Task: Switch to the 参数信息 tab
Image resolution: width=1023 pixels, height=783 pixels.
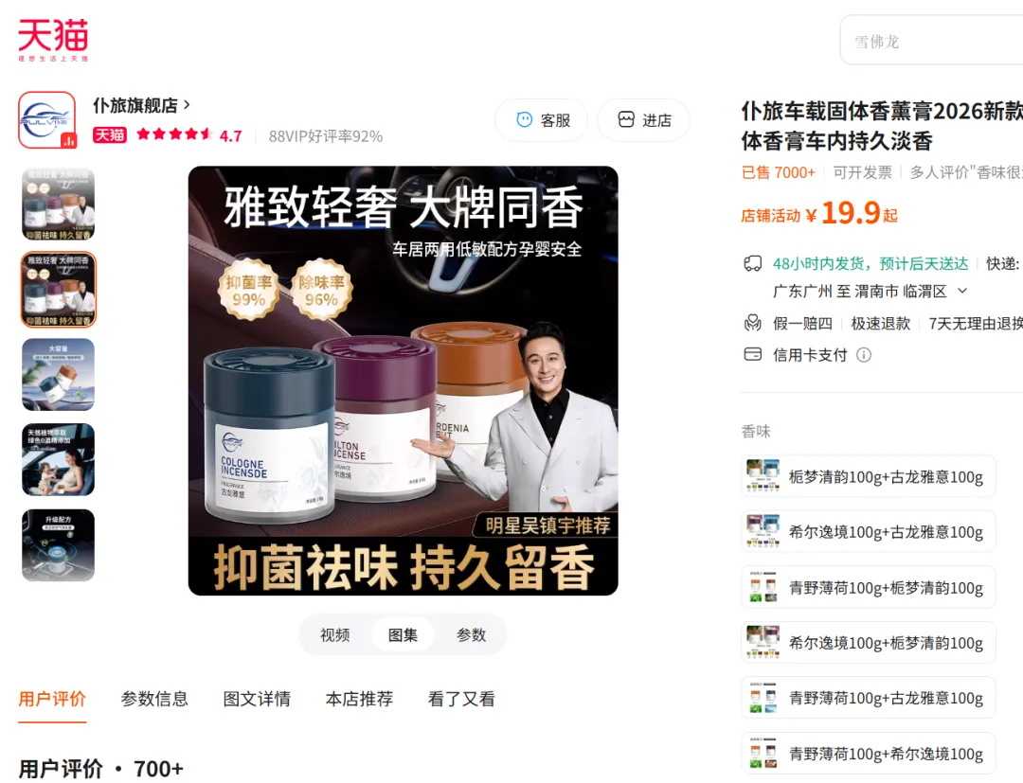Action: (x=154, y=699)
